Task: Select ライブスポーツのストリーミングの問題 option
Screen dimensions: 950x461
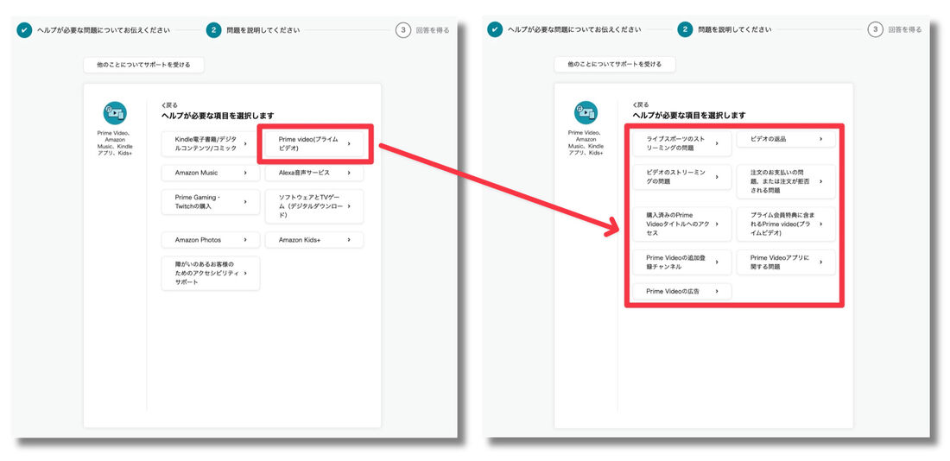Action: [682, 143]
